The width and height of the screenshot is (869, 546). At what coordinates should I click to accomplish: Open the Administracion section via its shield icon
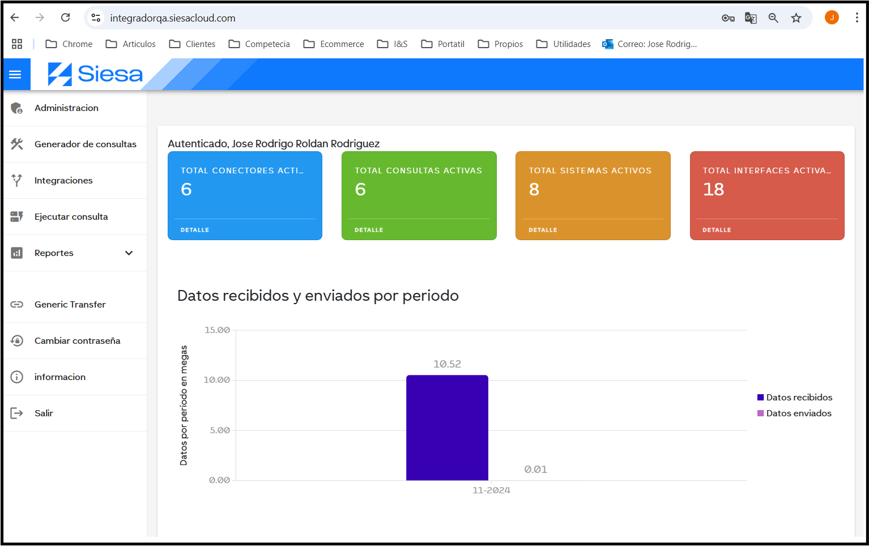pos(16,108)
